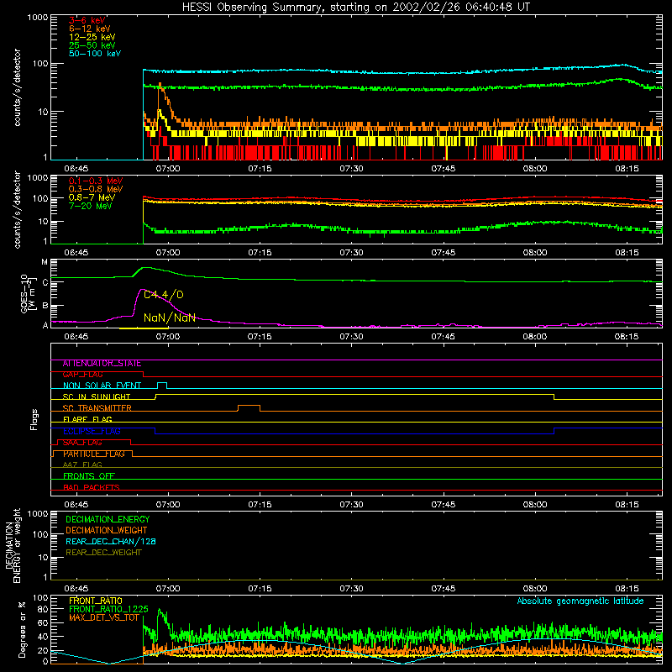Click the yellow 0.8-7 MeV legend label
The width and height of the screenshot is (672, 672).
[92, 197]
